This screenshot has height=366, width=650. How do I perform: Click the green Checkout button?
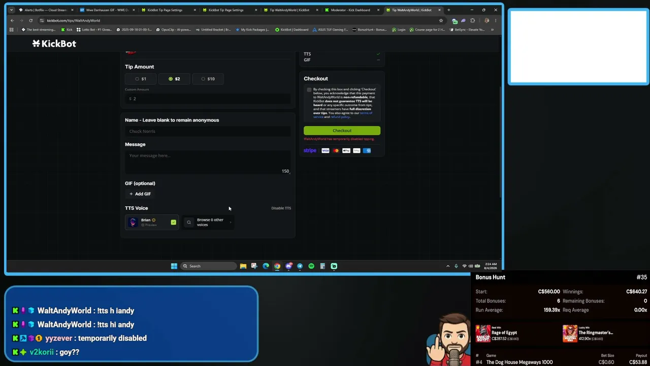tap(342, 131)
